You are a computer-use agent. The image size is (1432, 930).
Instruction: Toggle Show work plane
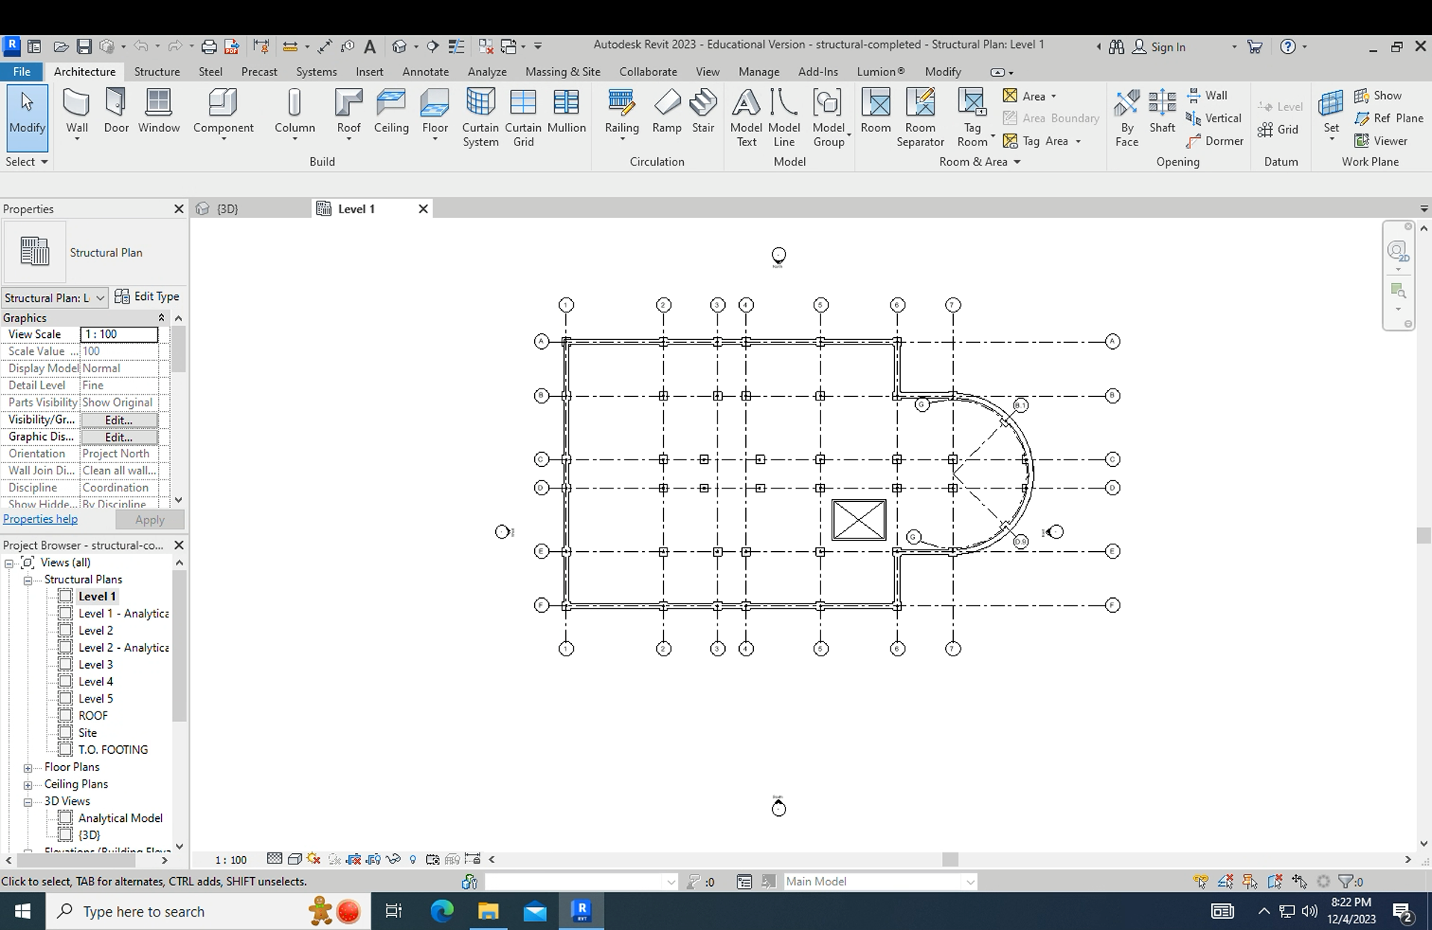1378,95
